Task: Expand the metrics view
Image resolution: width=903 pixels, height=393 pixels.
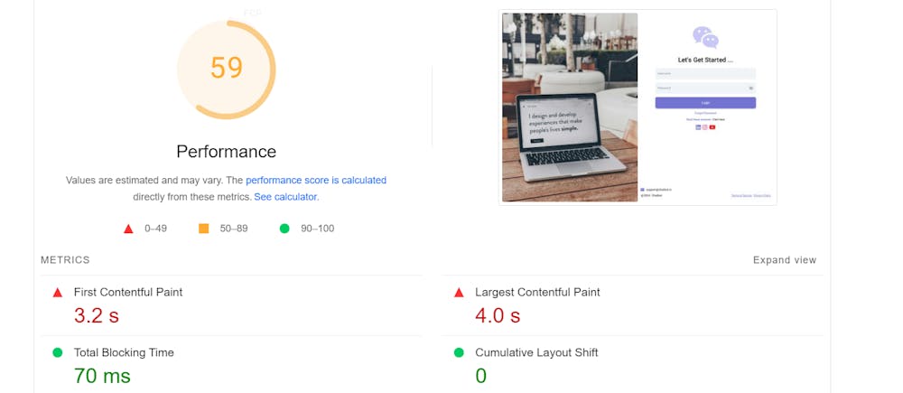Action: coord(784,260)
